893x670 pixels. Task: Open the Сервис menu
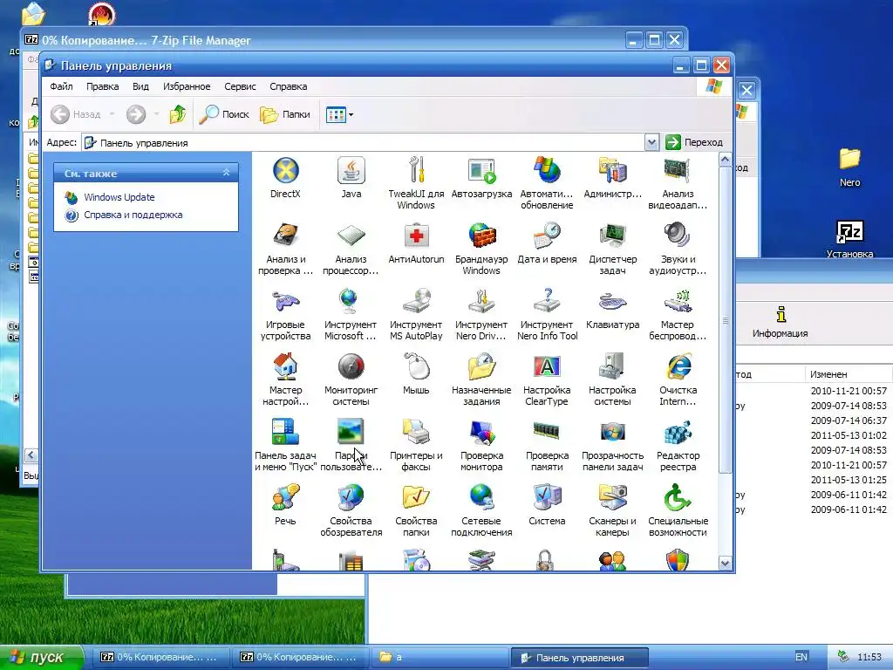click(x=240, y=86)
